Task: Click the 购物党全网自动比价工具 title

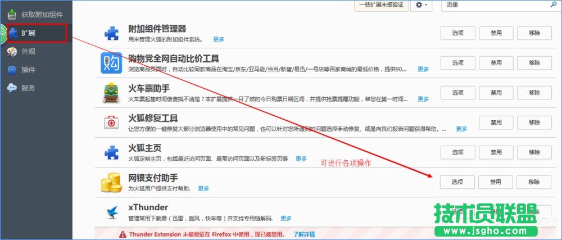Action: [x=174, y=58]
